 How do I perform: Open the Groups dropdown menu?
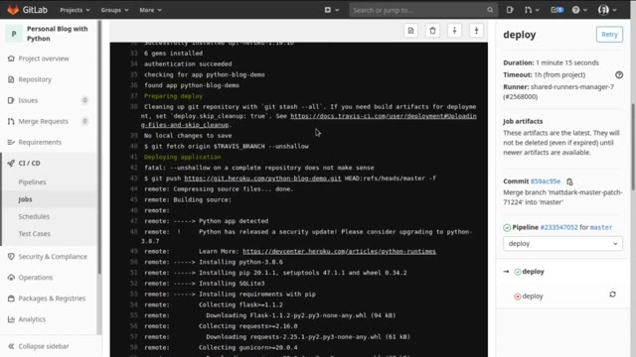pos(115,10)
